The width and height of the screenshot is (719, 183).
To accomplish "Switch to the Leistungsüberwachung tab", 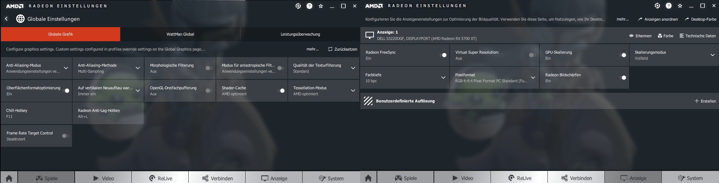I will point(300,34).
